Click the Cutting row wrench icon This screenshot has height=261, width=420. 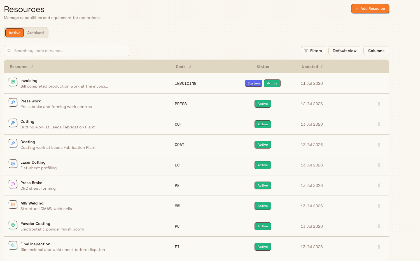point(13,123)
